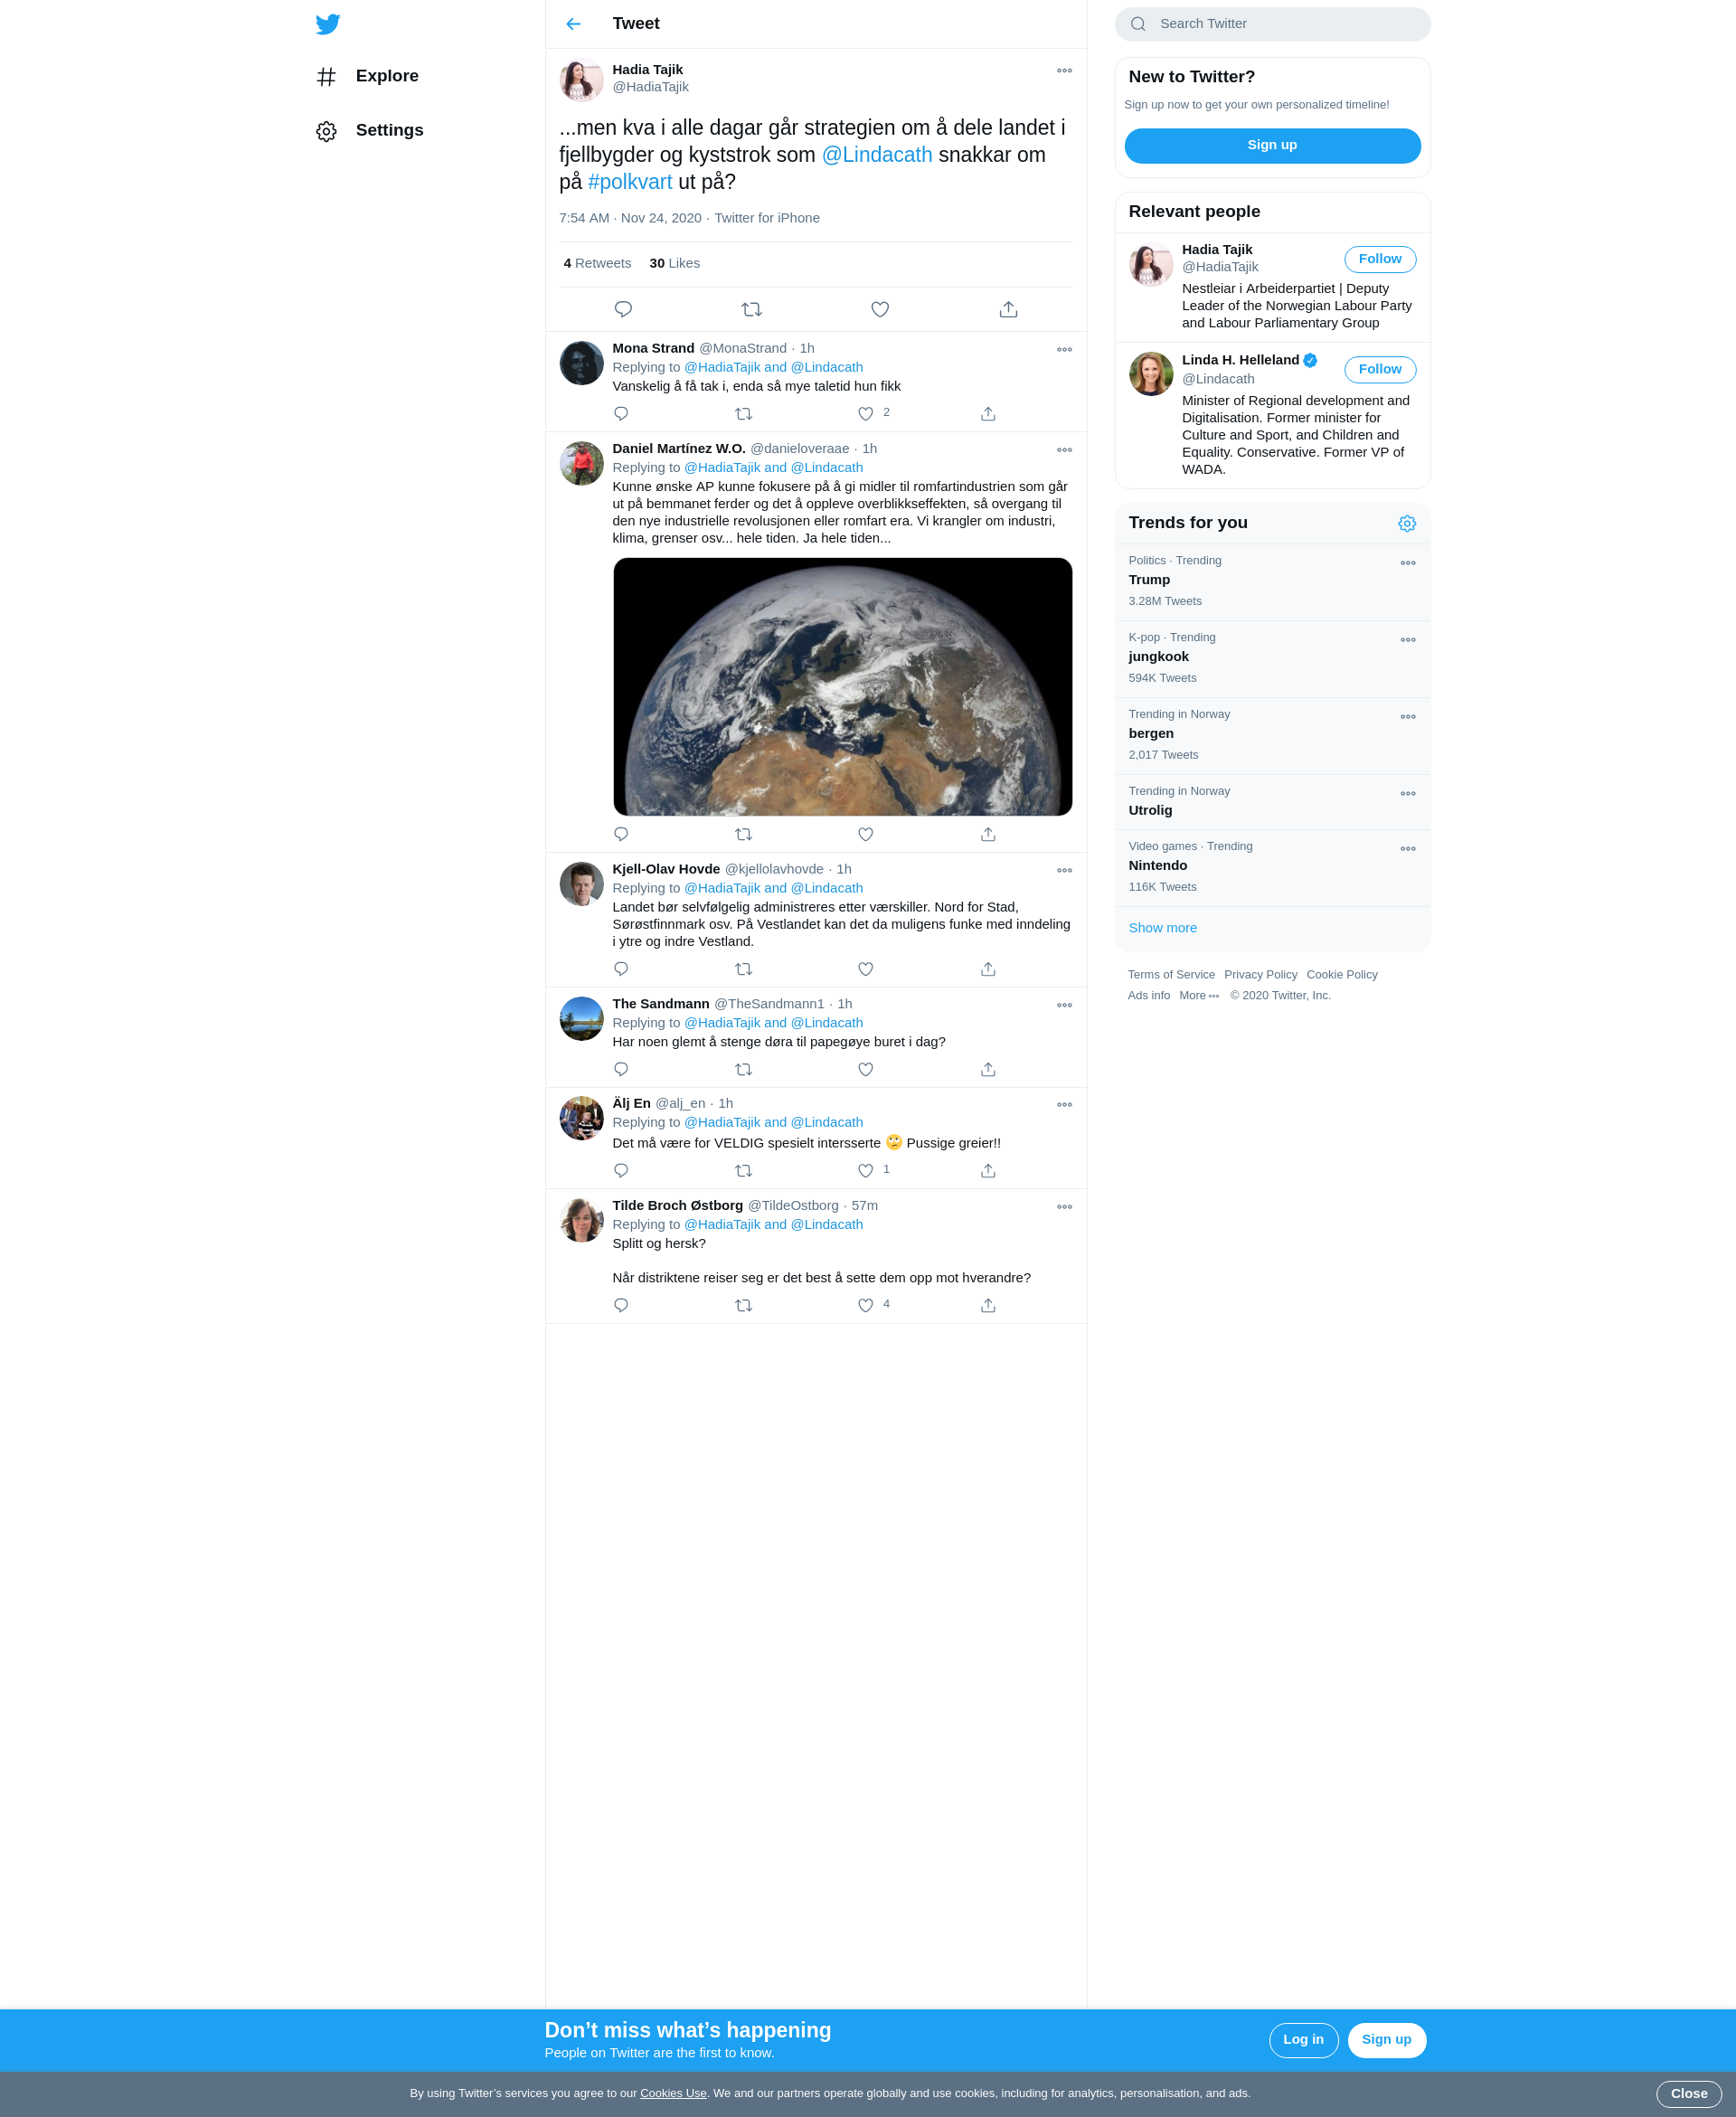Image resolution: width=1736 pixels, height=2117 pixels.
Task: Open Explore from the sidebar
Action: point(367,76)
